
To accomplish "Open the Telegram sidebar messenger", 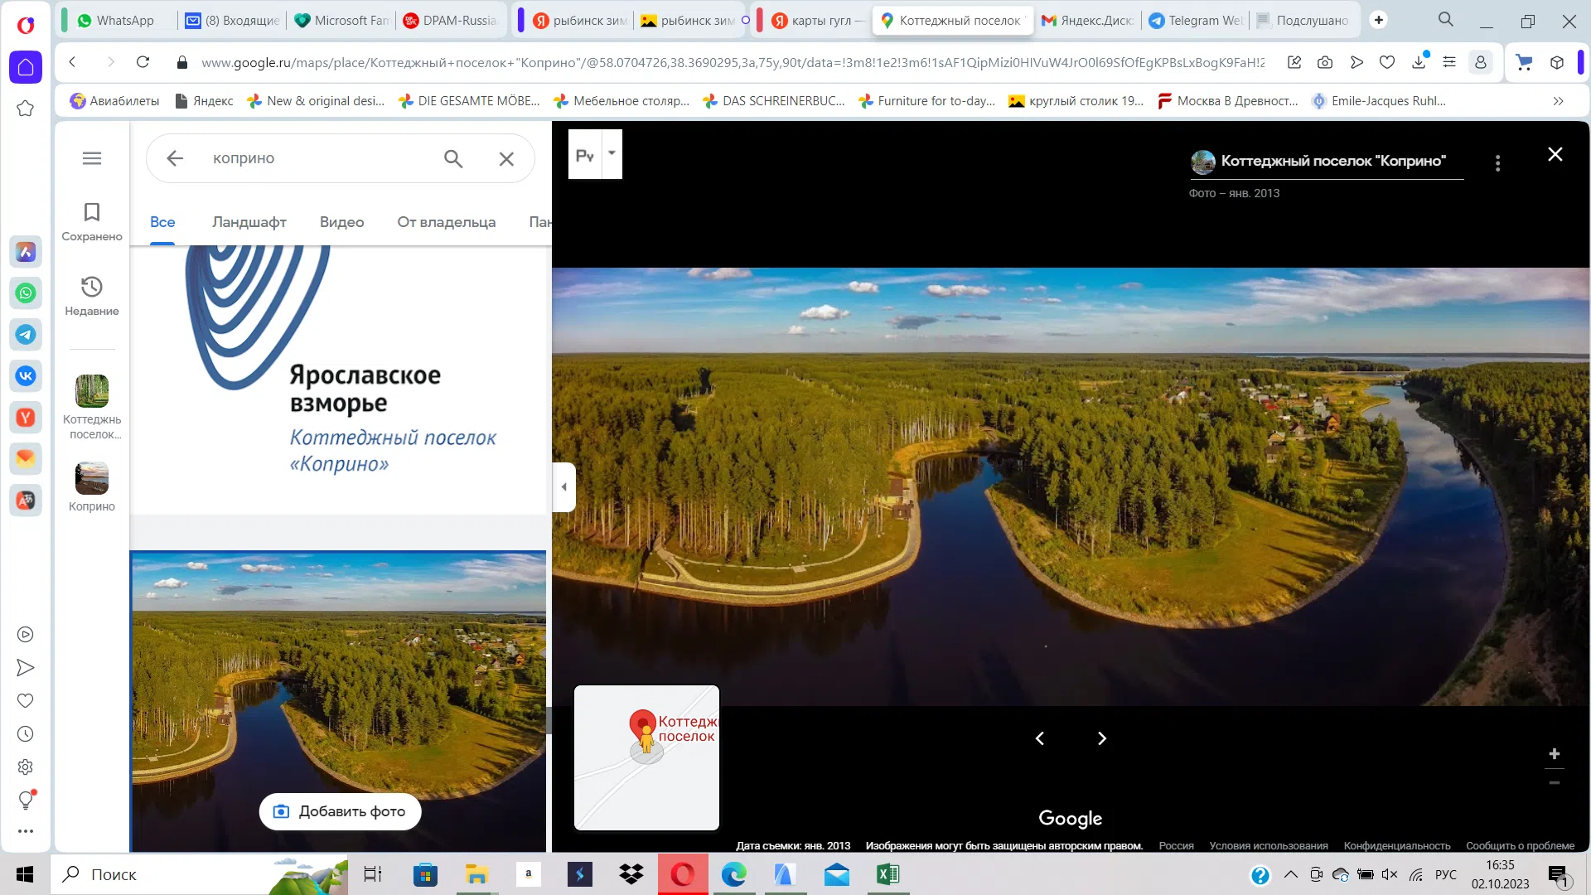I will [x=26, y=335].
